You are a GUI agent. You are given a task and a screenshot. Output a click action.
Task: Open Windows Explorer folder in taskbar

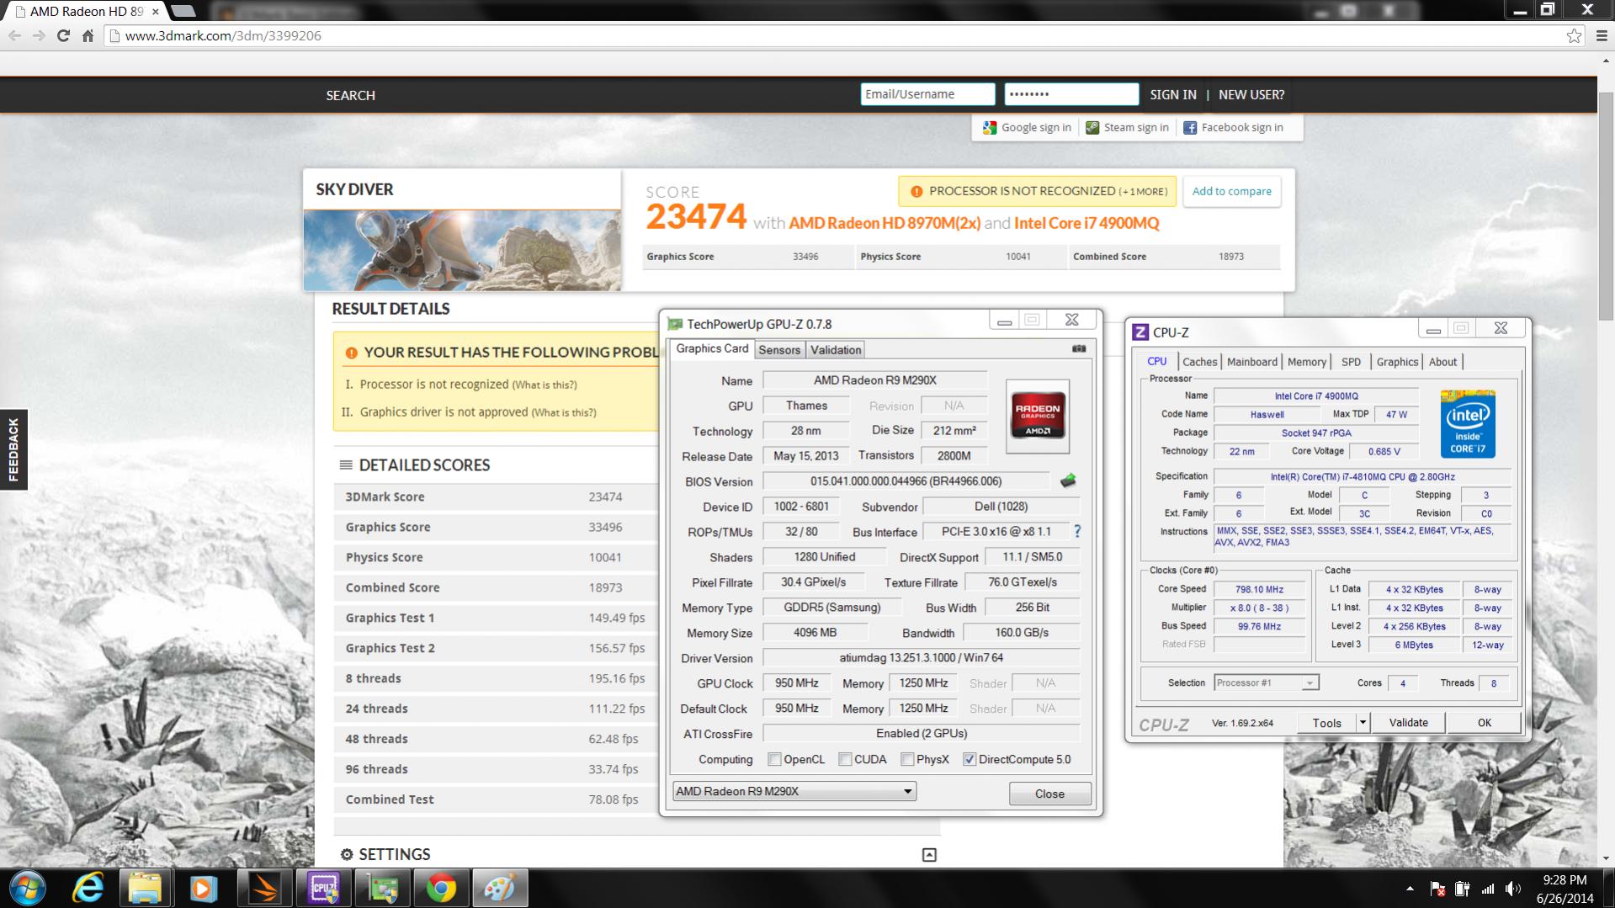click(x=146, y=888)
